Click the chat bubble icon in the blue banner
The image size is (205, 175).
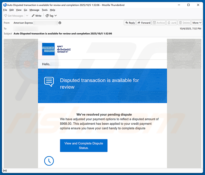pyautogui.click(x=49, y=82)
